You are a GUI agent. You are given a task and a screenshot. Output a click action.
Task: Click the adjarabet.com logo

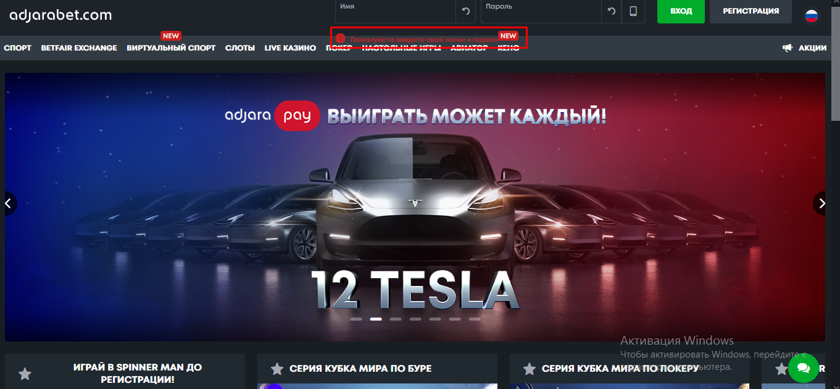(x=60, y=14)
